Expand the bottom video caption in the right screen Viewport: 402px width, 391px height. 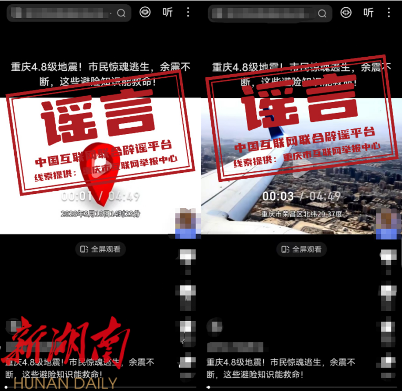281,368
